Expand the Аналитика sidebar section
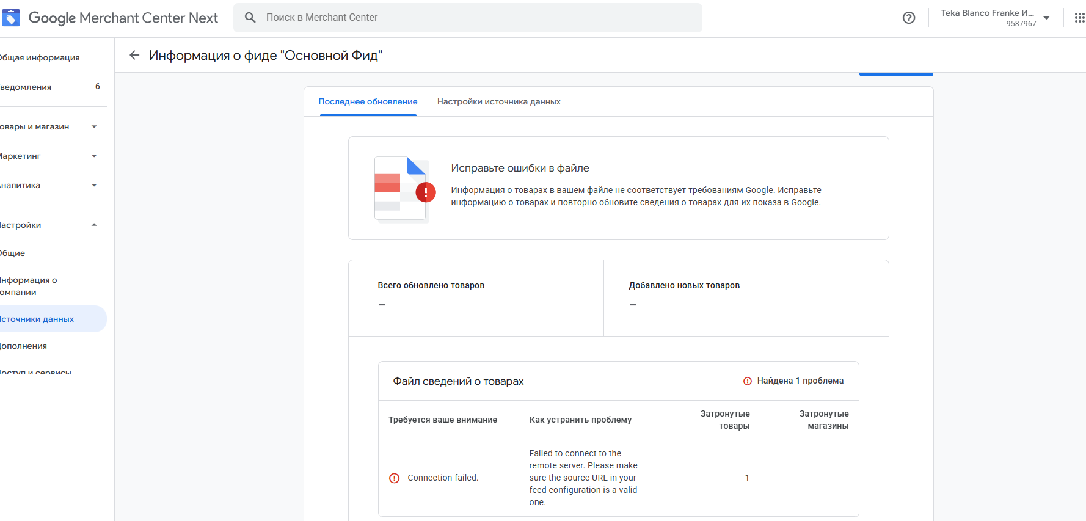 click(94, 186)
